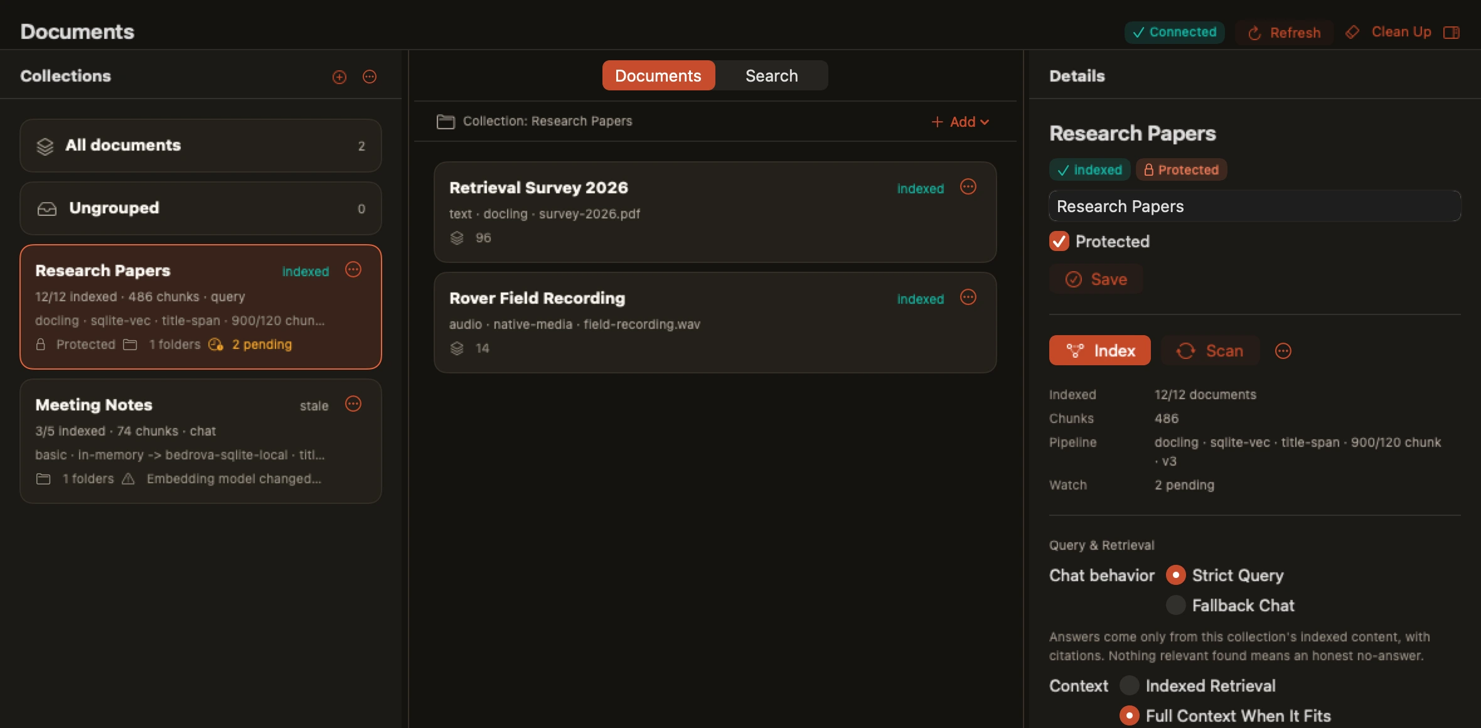Open Retrieval Survey 2026 document options icon
The width and height of the screenshot is (1481, 728).
click(x=968, y=187)
